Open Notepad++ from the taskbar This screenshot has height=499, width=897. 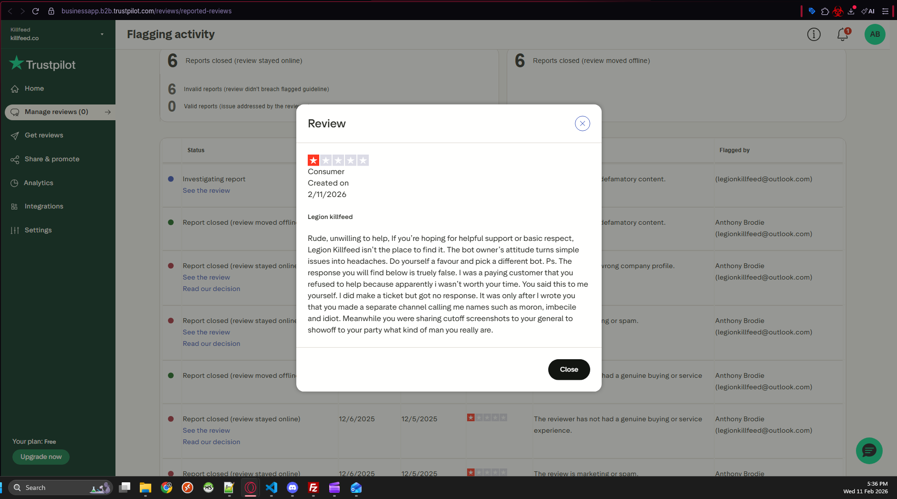point(229,488)
